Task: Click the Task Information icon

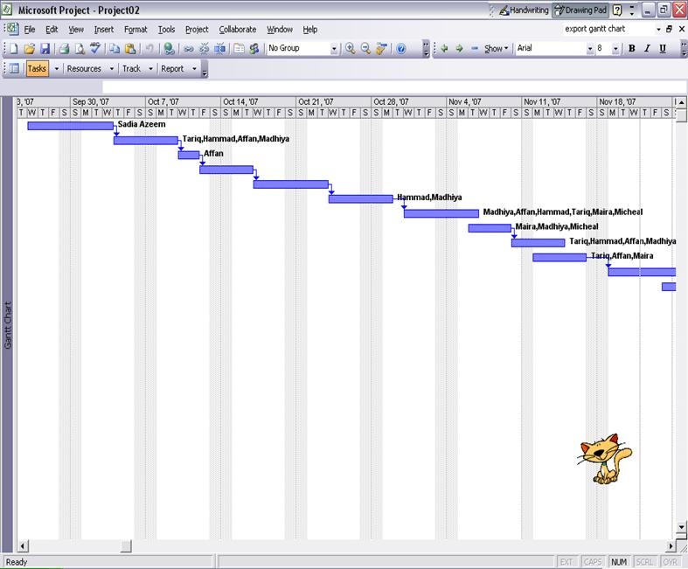Action: [x=240, y=49]
